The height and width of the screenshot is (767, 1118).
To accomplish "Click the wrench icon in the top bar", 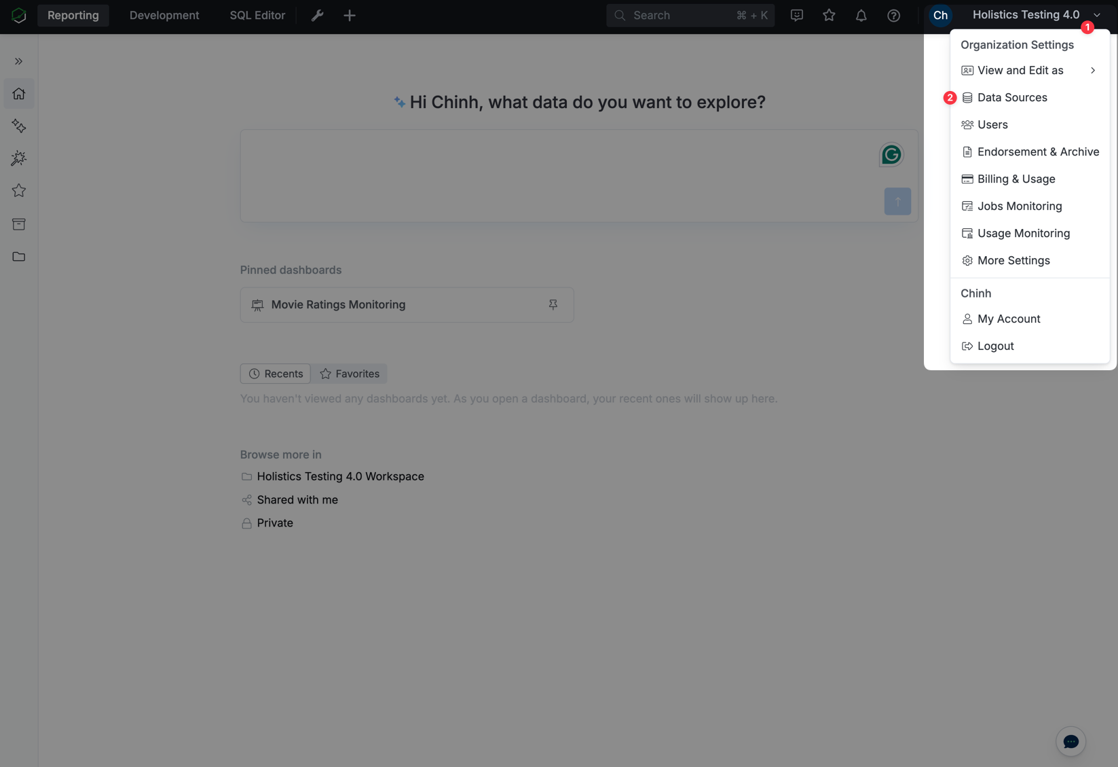I will pyautogui.click(x=316, y=15).
